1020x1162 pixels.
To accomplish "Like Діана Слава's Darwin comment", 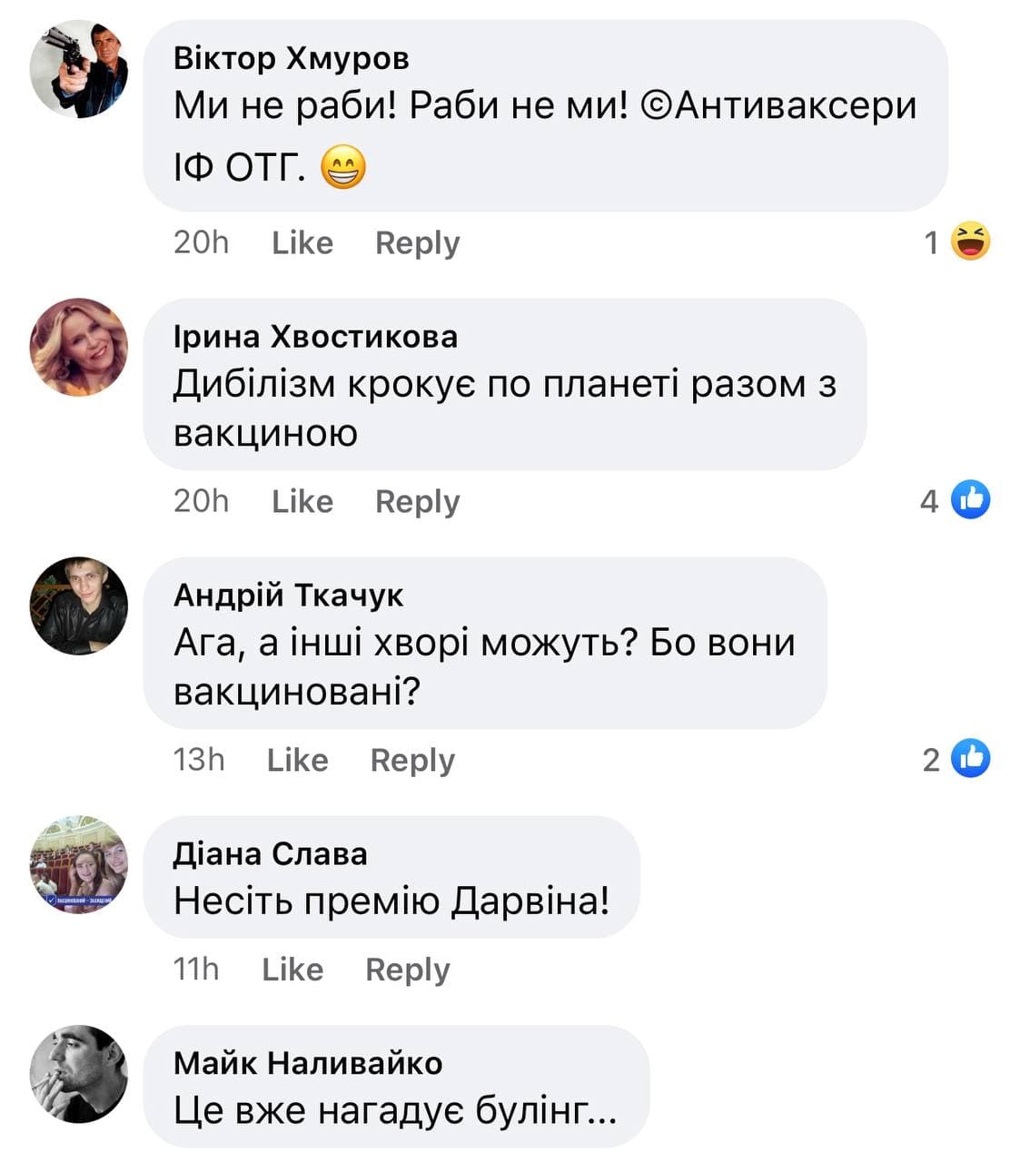I will point(292,970).
